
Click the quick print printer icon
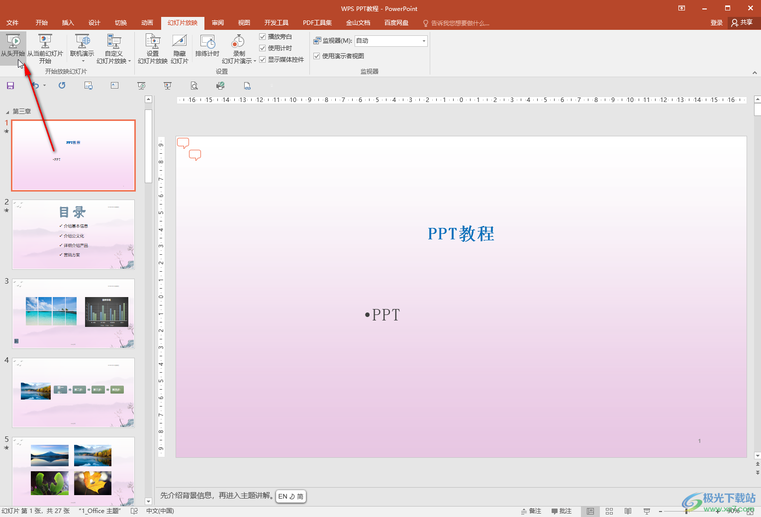tap(220, 86)
